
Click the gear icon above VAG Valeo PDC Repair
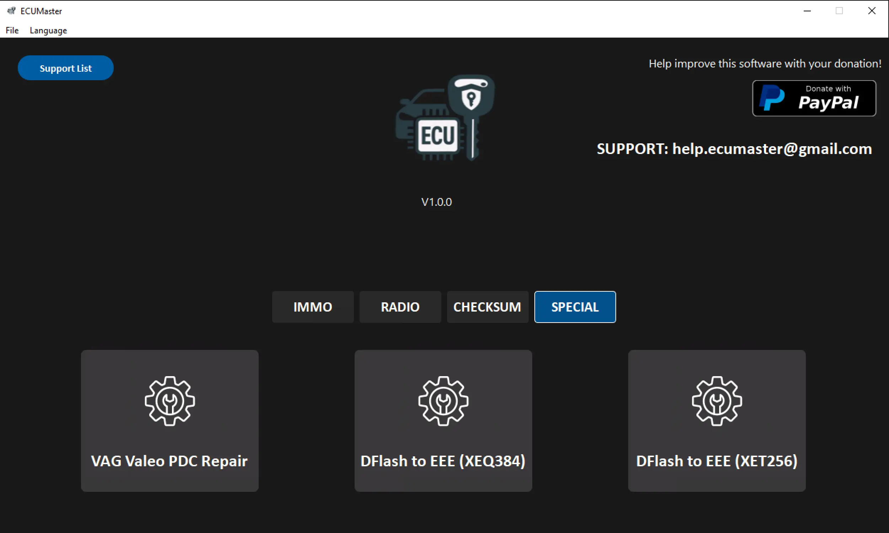coord(170,401)
